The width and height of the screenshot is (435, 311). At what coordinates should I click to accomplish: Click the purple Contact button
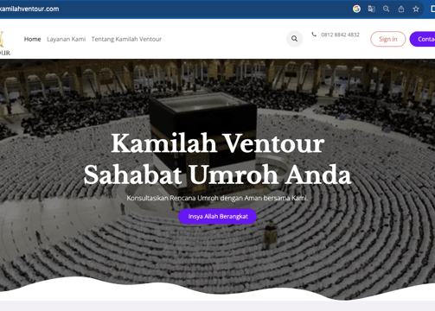(423, 39)
